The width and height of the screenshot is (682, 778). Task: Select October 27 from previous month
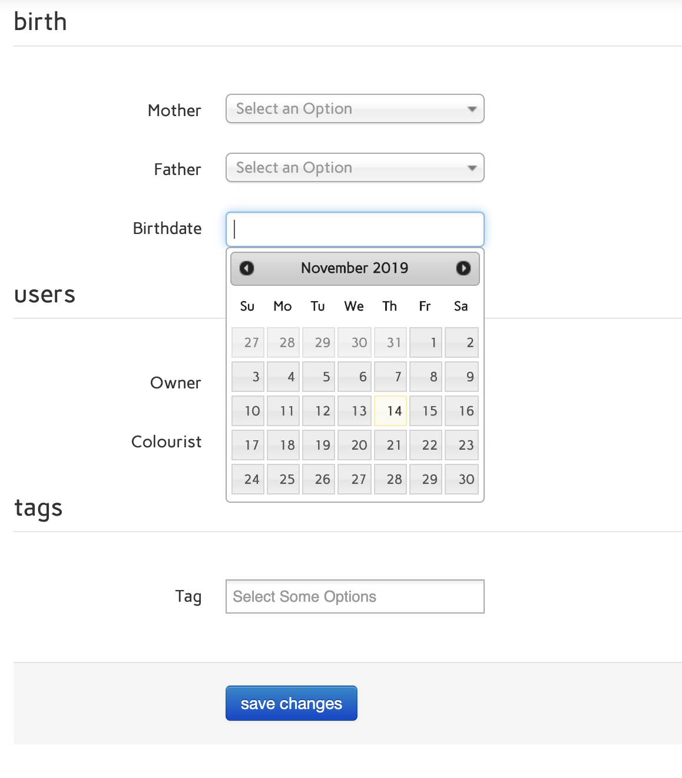tap(248, 342)
